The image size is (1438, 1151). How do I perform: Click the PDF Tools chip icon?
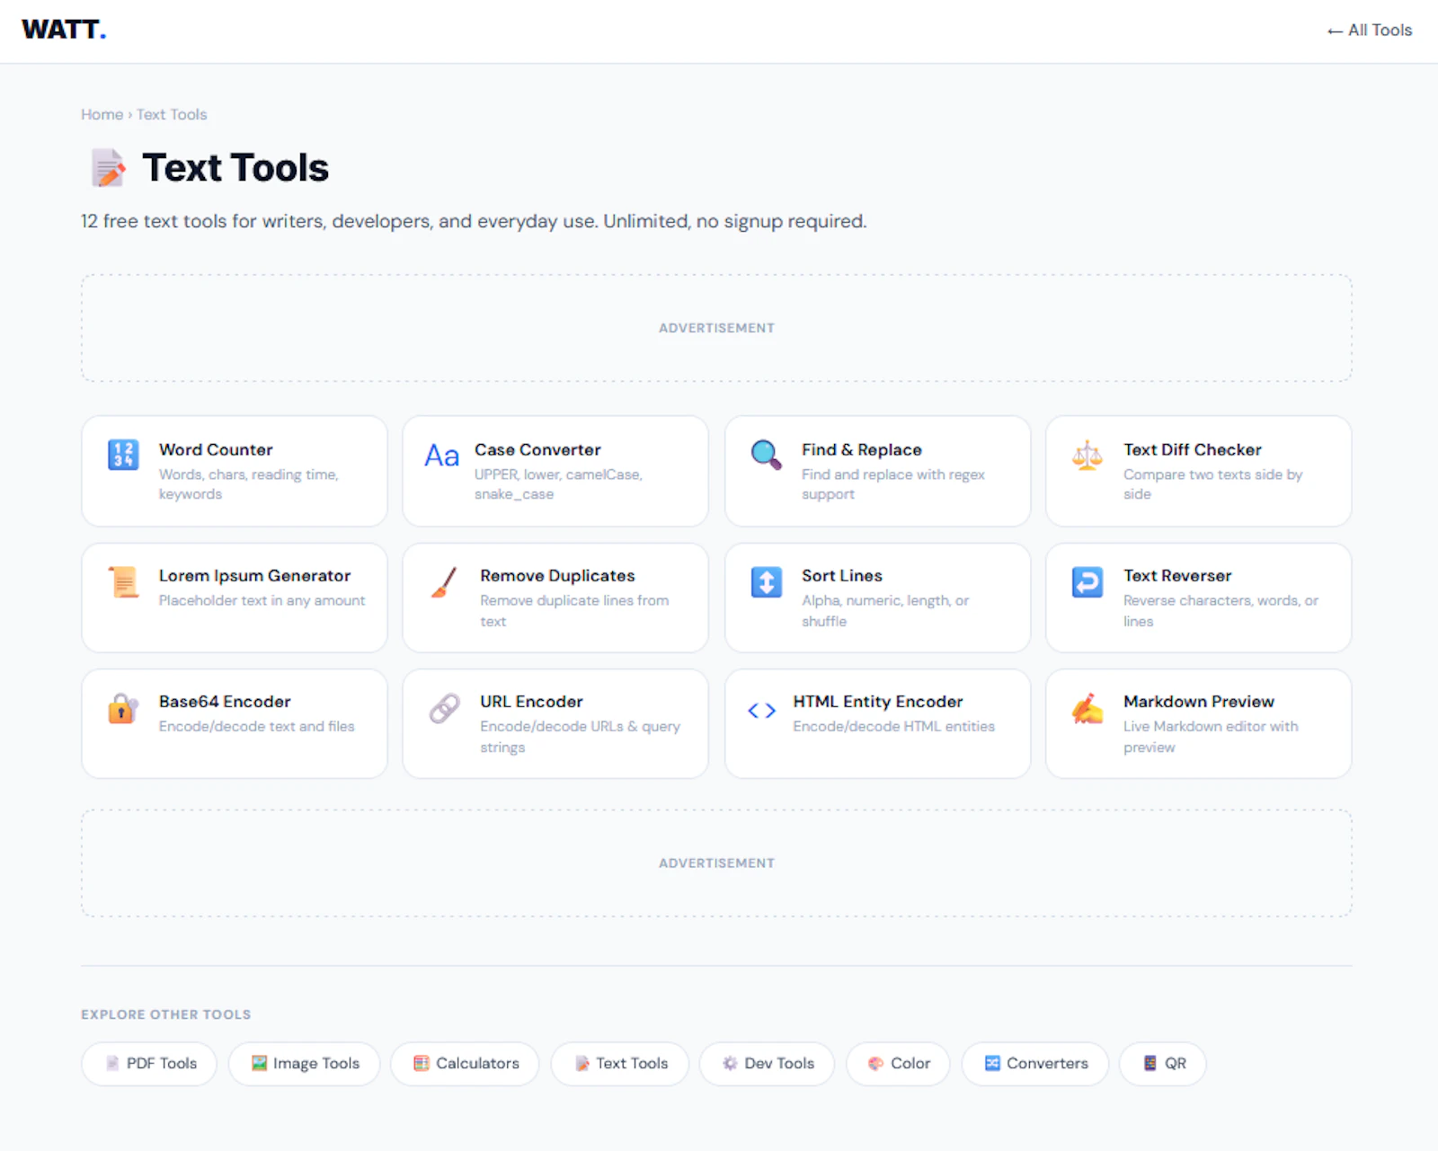point(112,1064)
